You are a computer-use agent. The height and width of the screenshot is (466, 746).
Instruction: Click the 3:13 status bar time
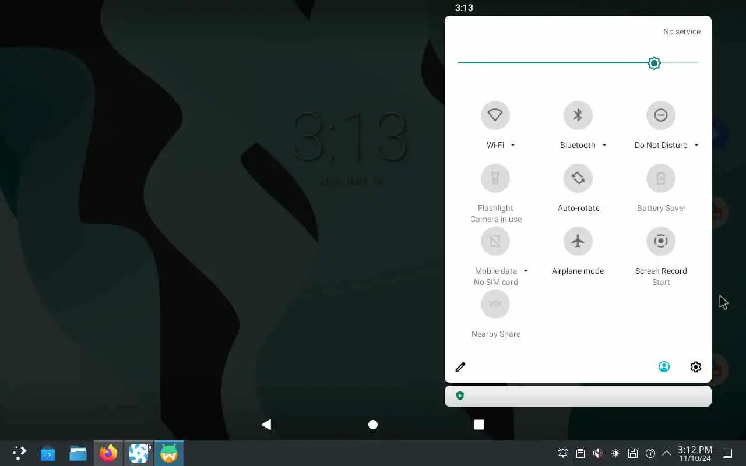click(464, 8)
